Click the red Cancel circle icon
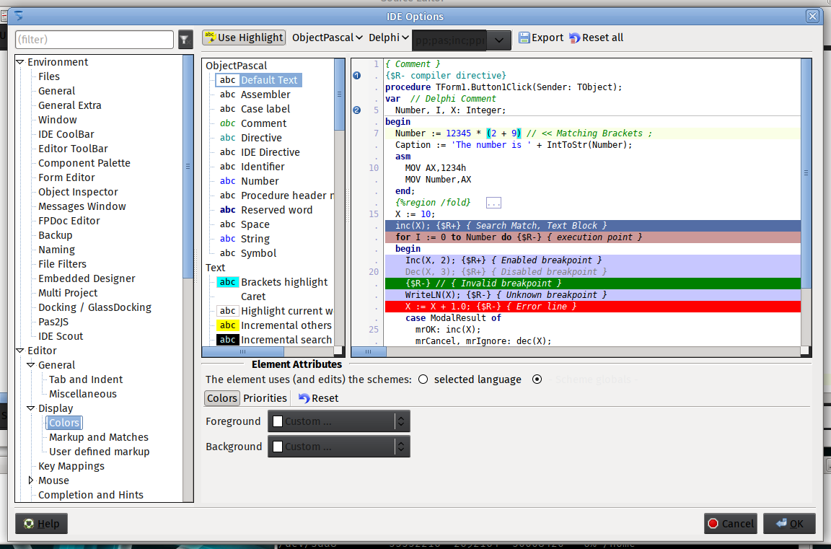 [x=713, y=524]
